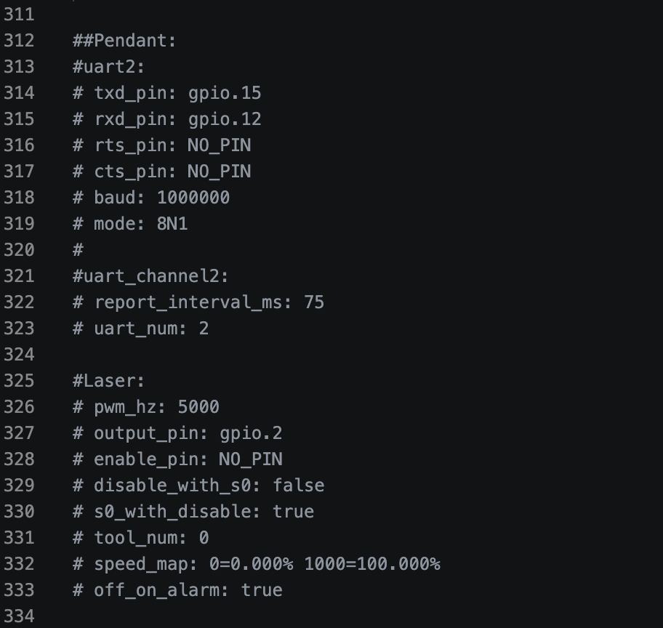663x628 pixels.
Task: Click the output_pin gpio.2 line
Action: pyautogui.click(x=177, y=433)
